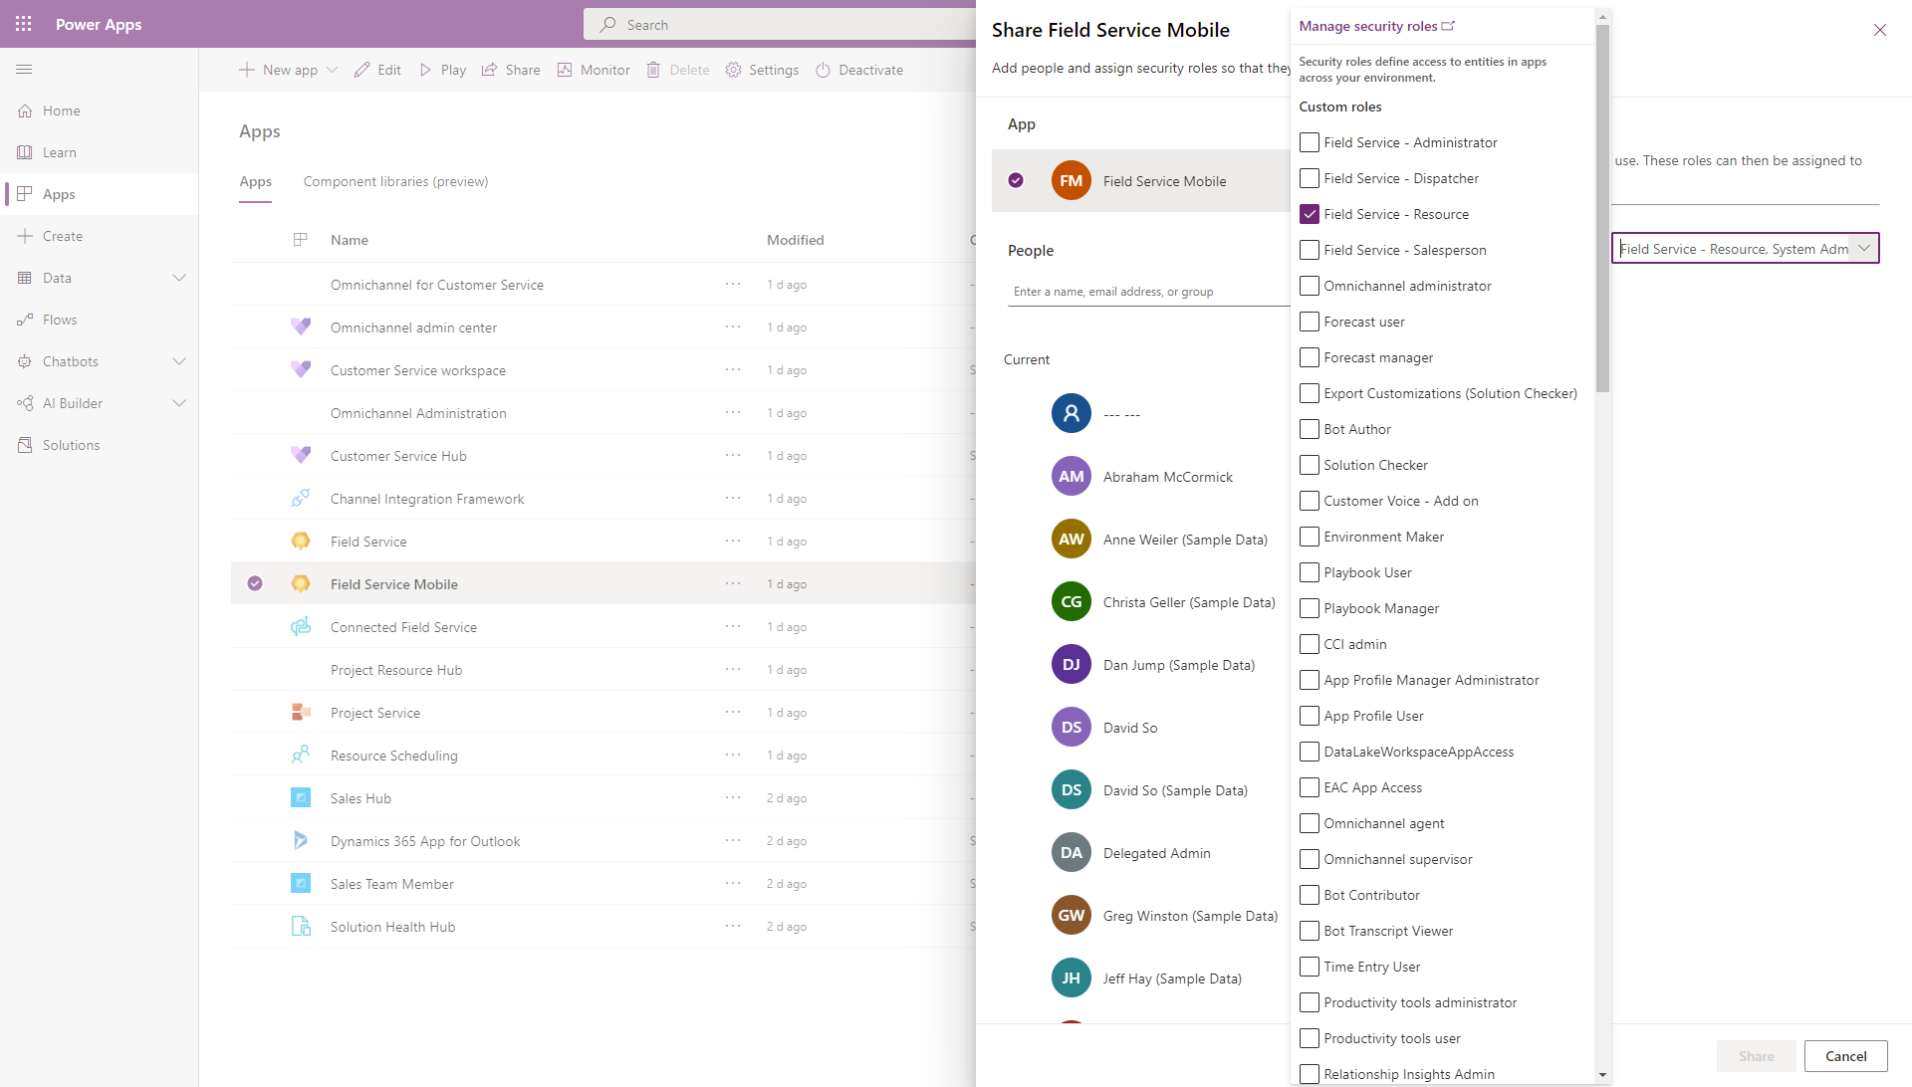Click the Apps tab label

[255, 181]
